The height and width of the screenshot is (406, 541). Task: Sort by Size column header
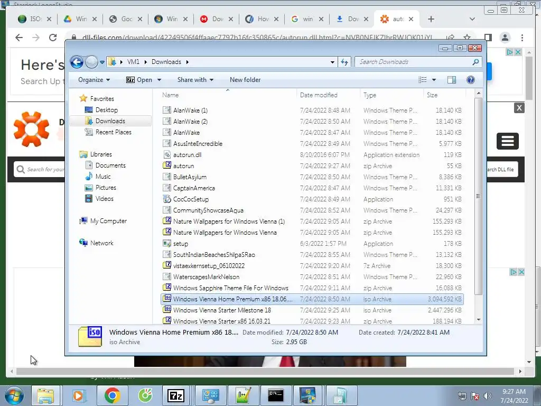[x=432, y=95]
